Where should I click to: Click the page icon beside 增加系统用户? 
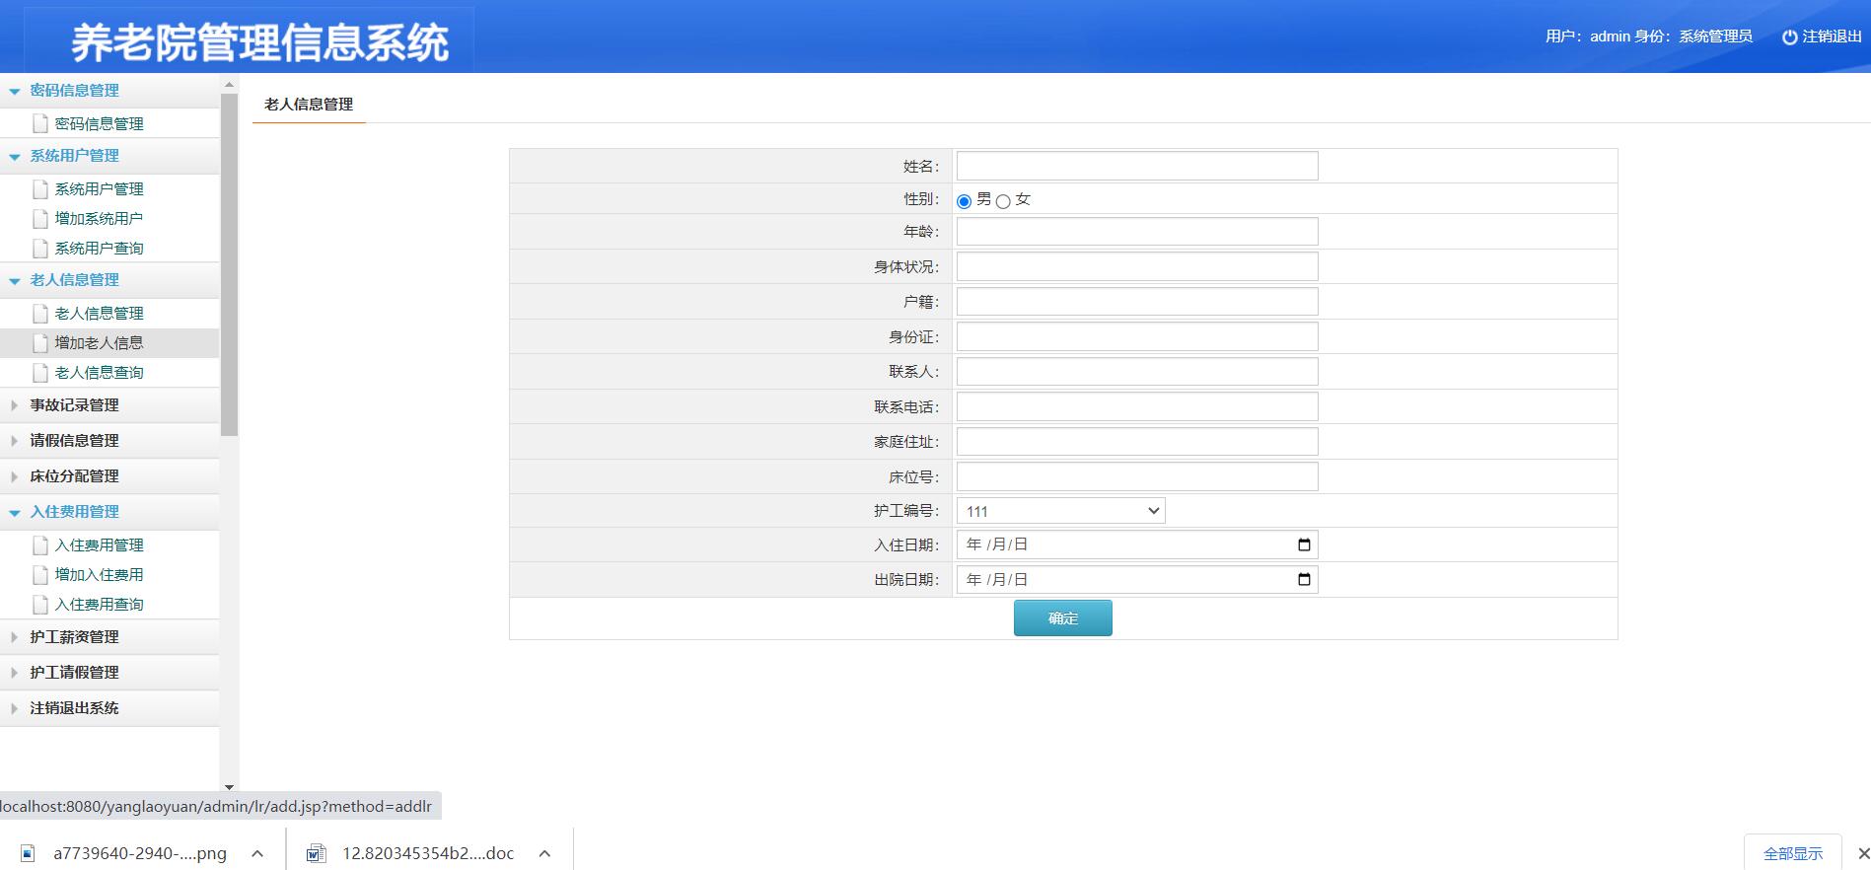[40, 218]
